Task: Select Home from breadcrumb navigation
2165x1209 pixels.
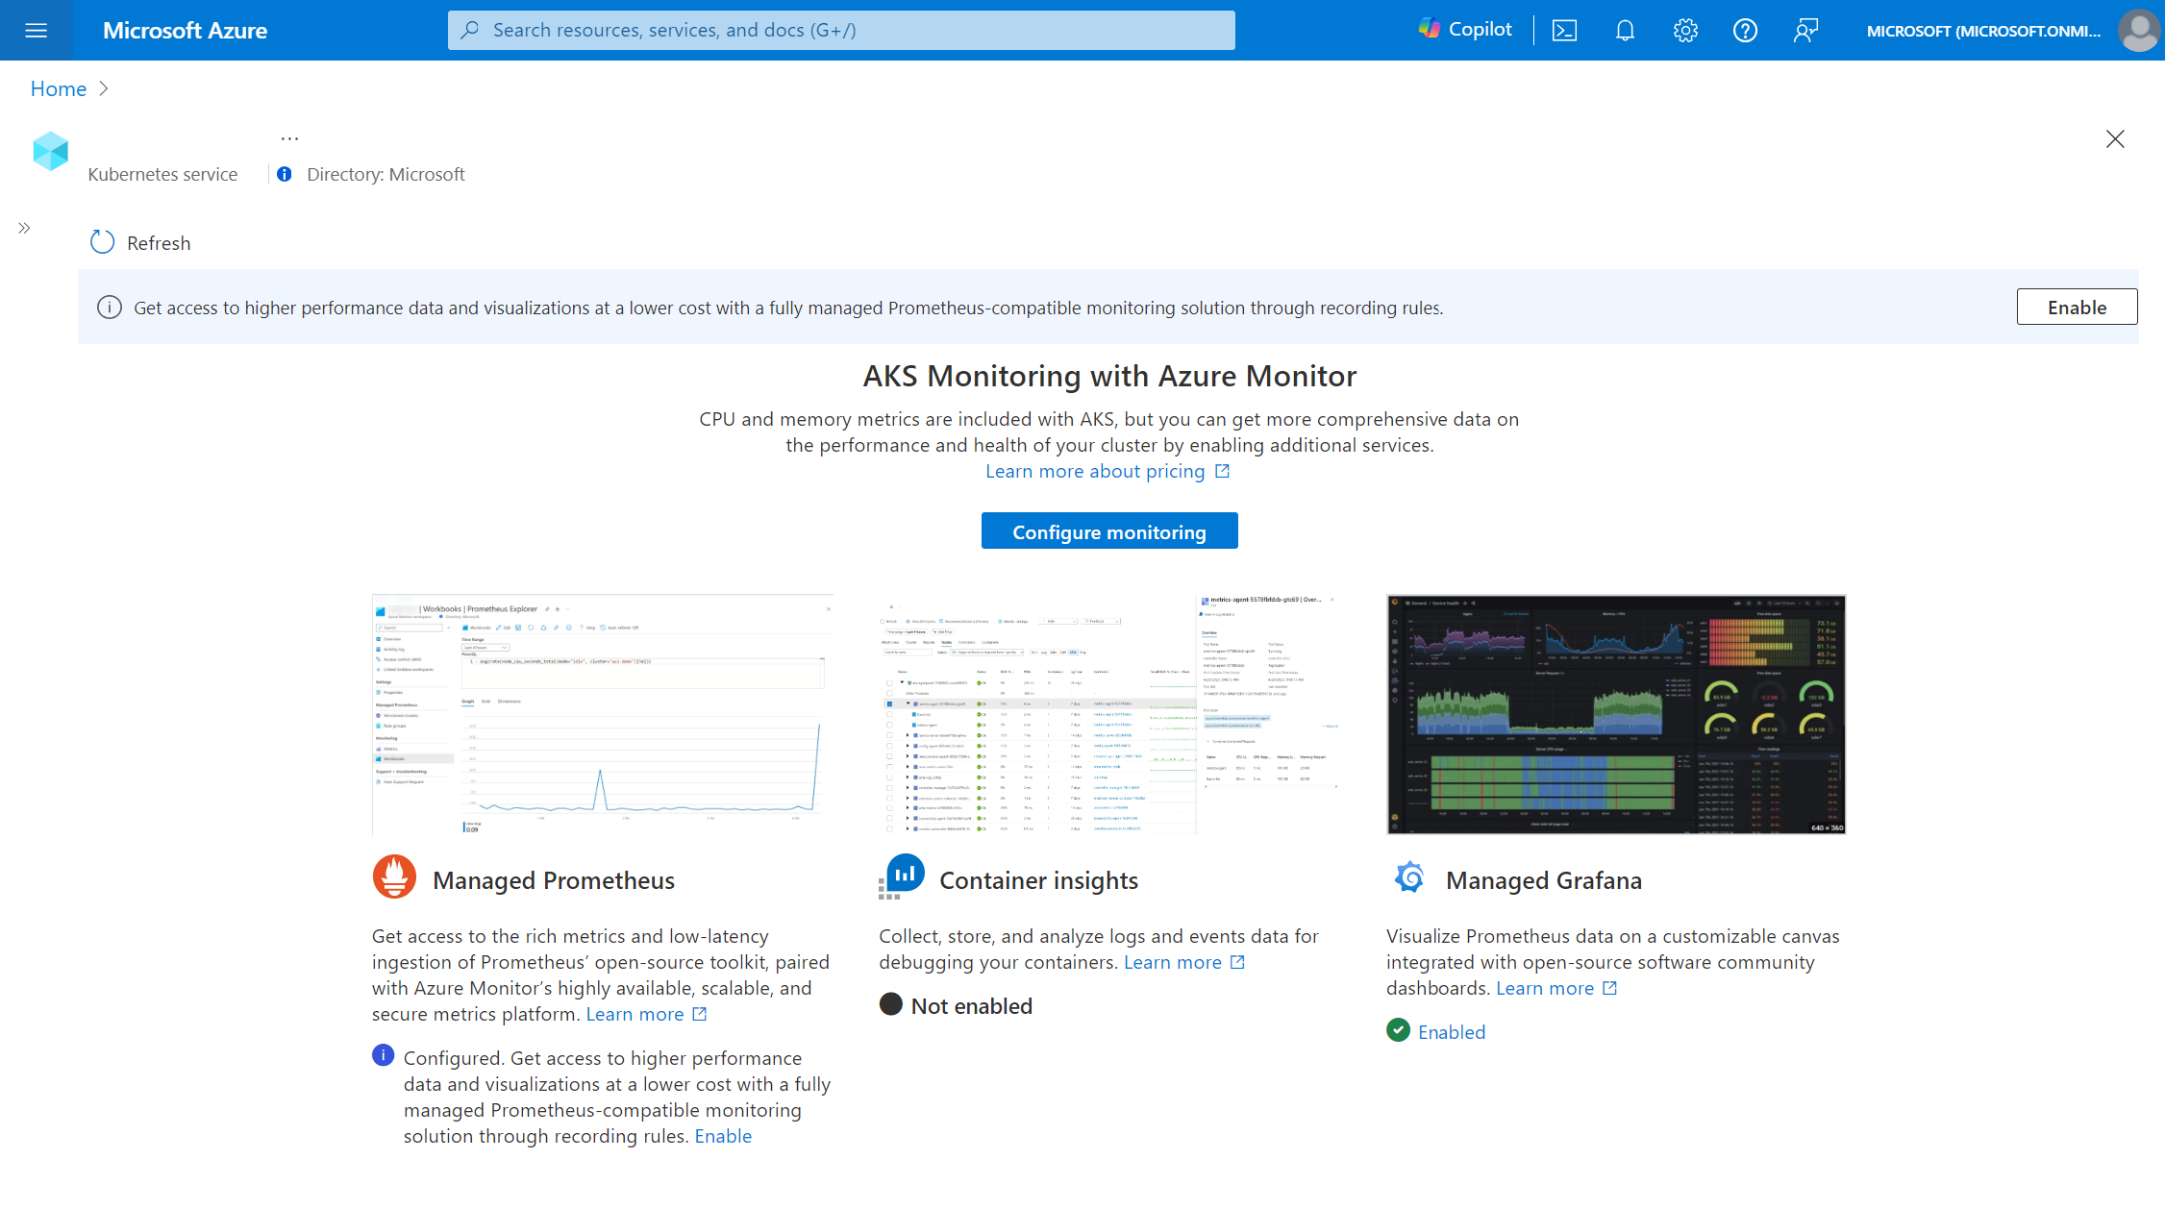Action: (x=57, y=87)
